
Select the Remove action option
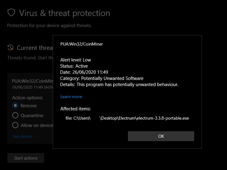point(15,105)
